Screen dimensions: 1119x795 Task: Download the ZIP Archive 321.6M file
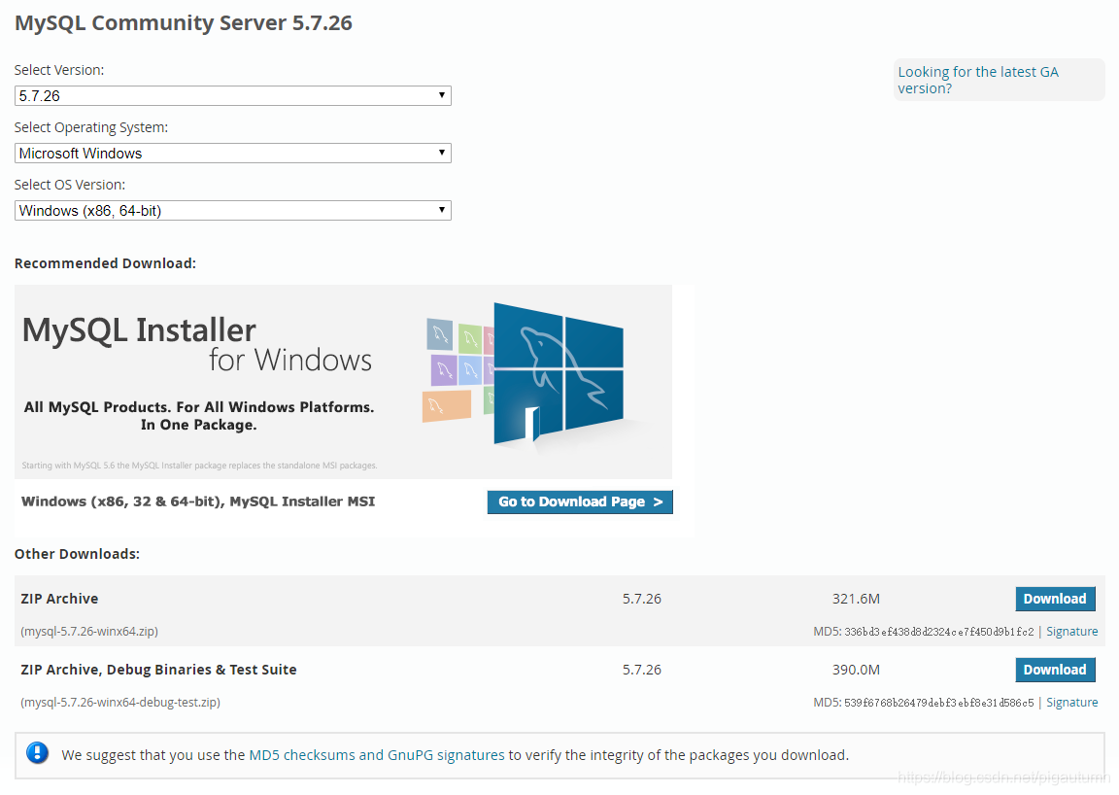[x=1055, y=599]
